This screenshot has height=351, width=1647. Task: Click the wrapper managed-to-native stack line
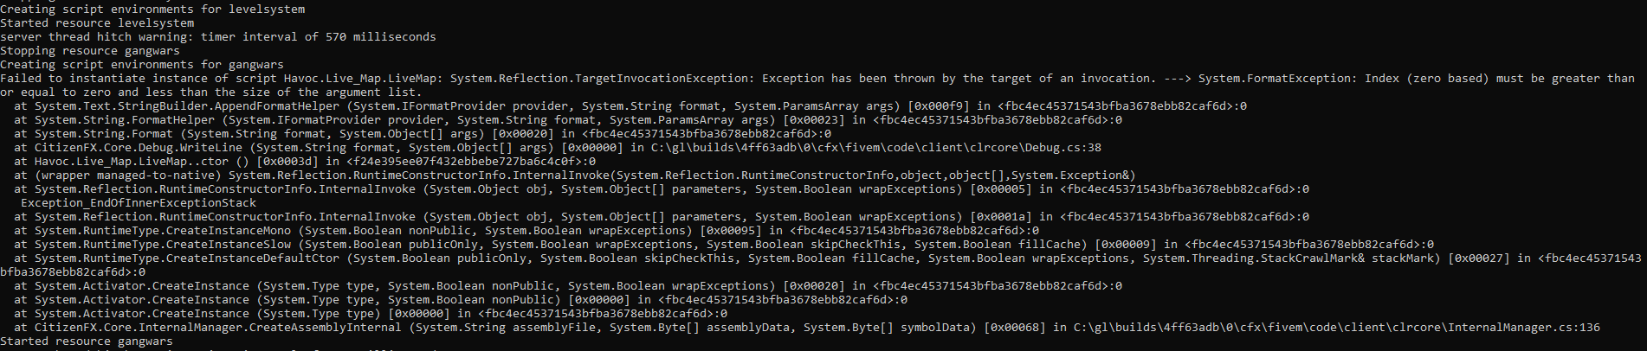[575, 175]
